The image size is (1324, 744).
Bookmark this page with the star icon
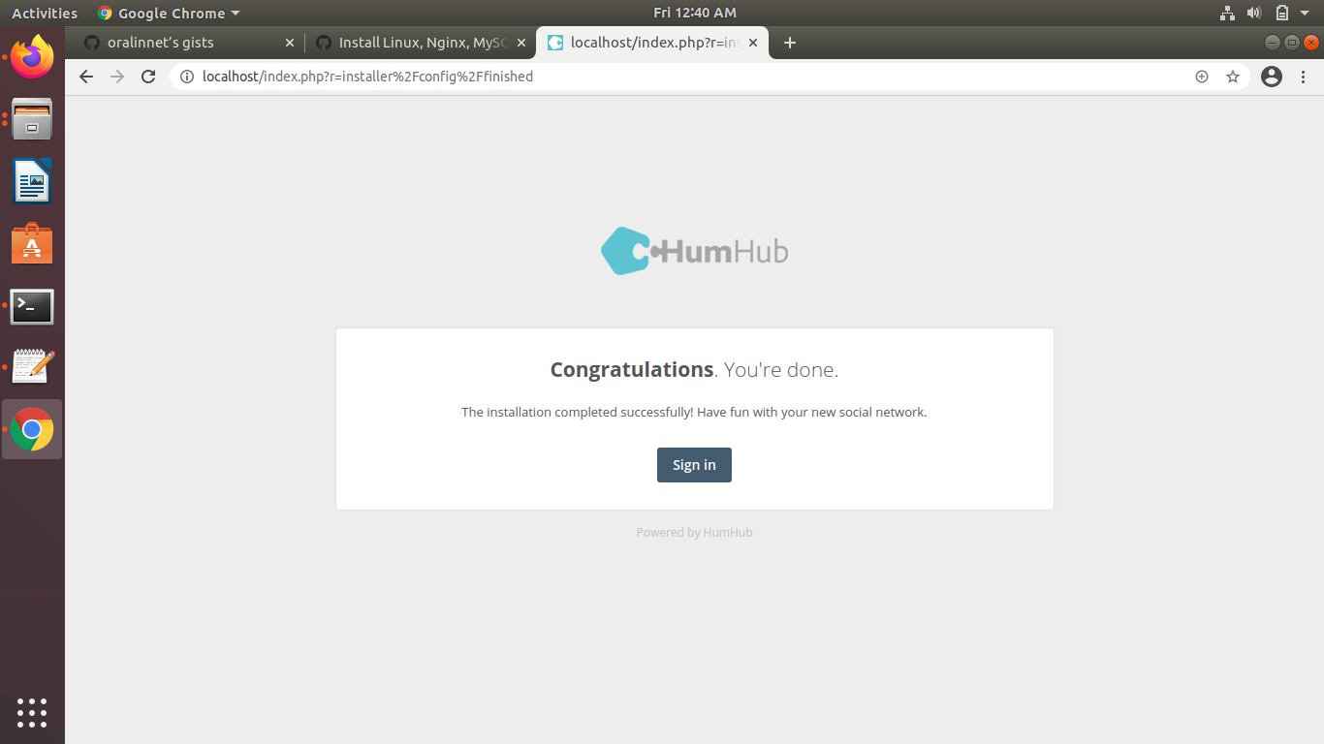(x=1233, y=77)
